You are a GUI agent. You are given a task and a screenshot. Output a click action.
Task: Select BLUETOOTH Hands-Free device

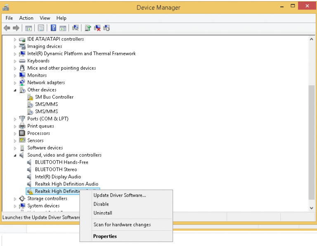[x=62, y=162]
